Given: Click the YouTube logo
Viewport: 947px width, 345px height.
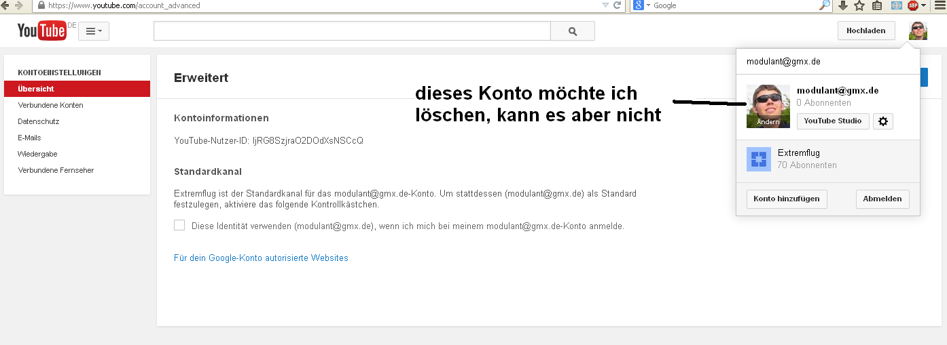Looking at the screenshot, I should (x=41, y=31).
